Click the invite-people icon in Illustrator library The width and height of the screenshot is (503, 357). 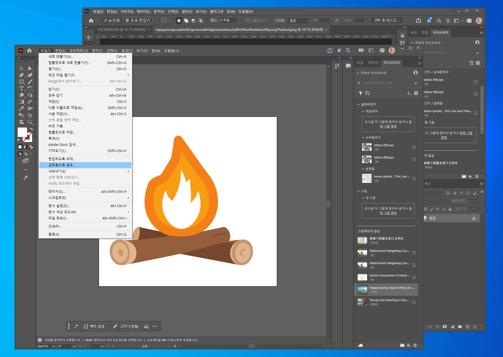pos(415,73)
